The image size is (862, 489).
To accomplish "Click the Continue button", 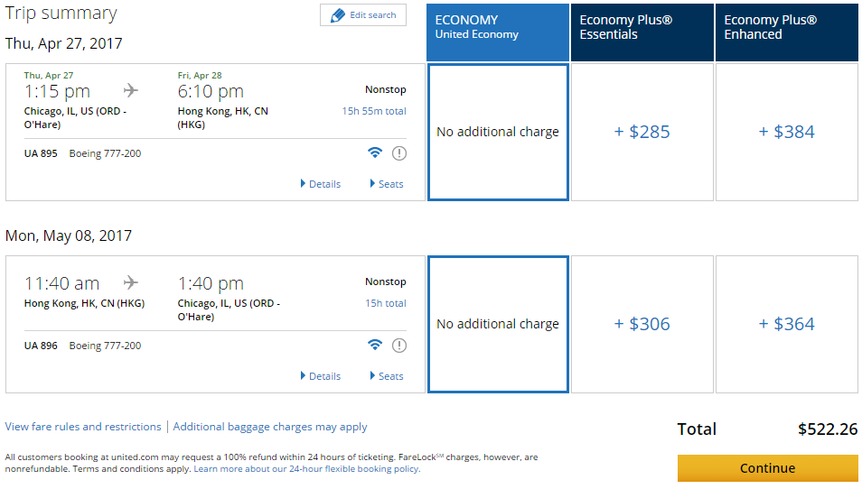I will [x=767, y=468].
